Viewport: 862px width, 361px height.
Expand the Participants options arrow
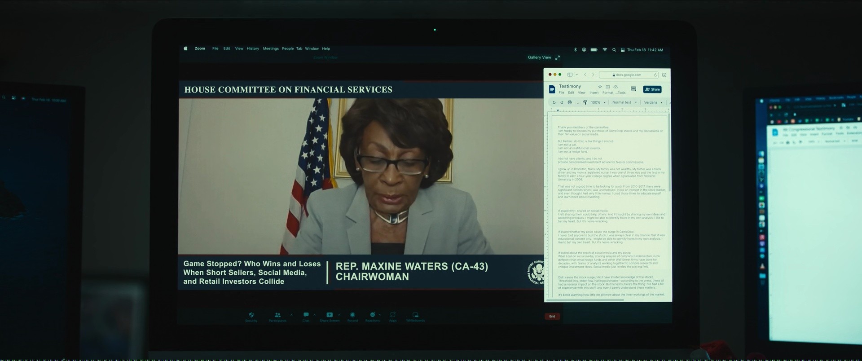pos(291,315)
